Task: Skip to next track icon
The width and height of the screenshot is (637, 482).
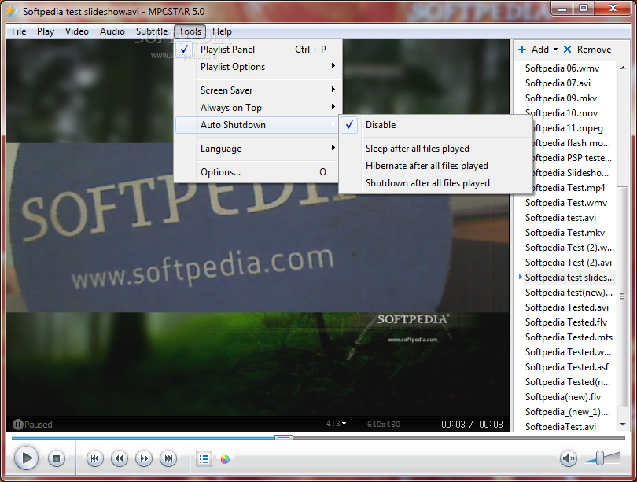Action: click(168, 459)
